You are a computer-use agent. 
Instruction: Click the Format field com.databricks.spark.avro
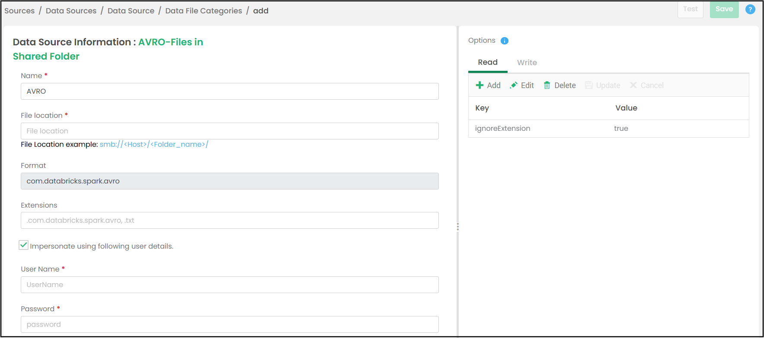click(230, 181)
